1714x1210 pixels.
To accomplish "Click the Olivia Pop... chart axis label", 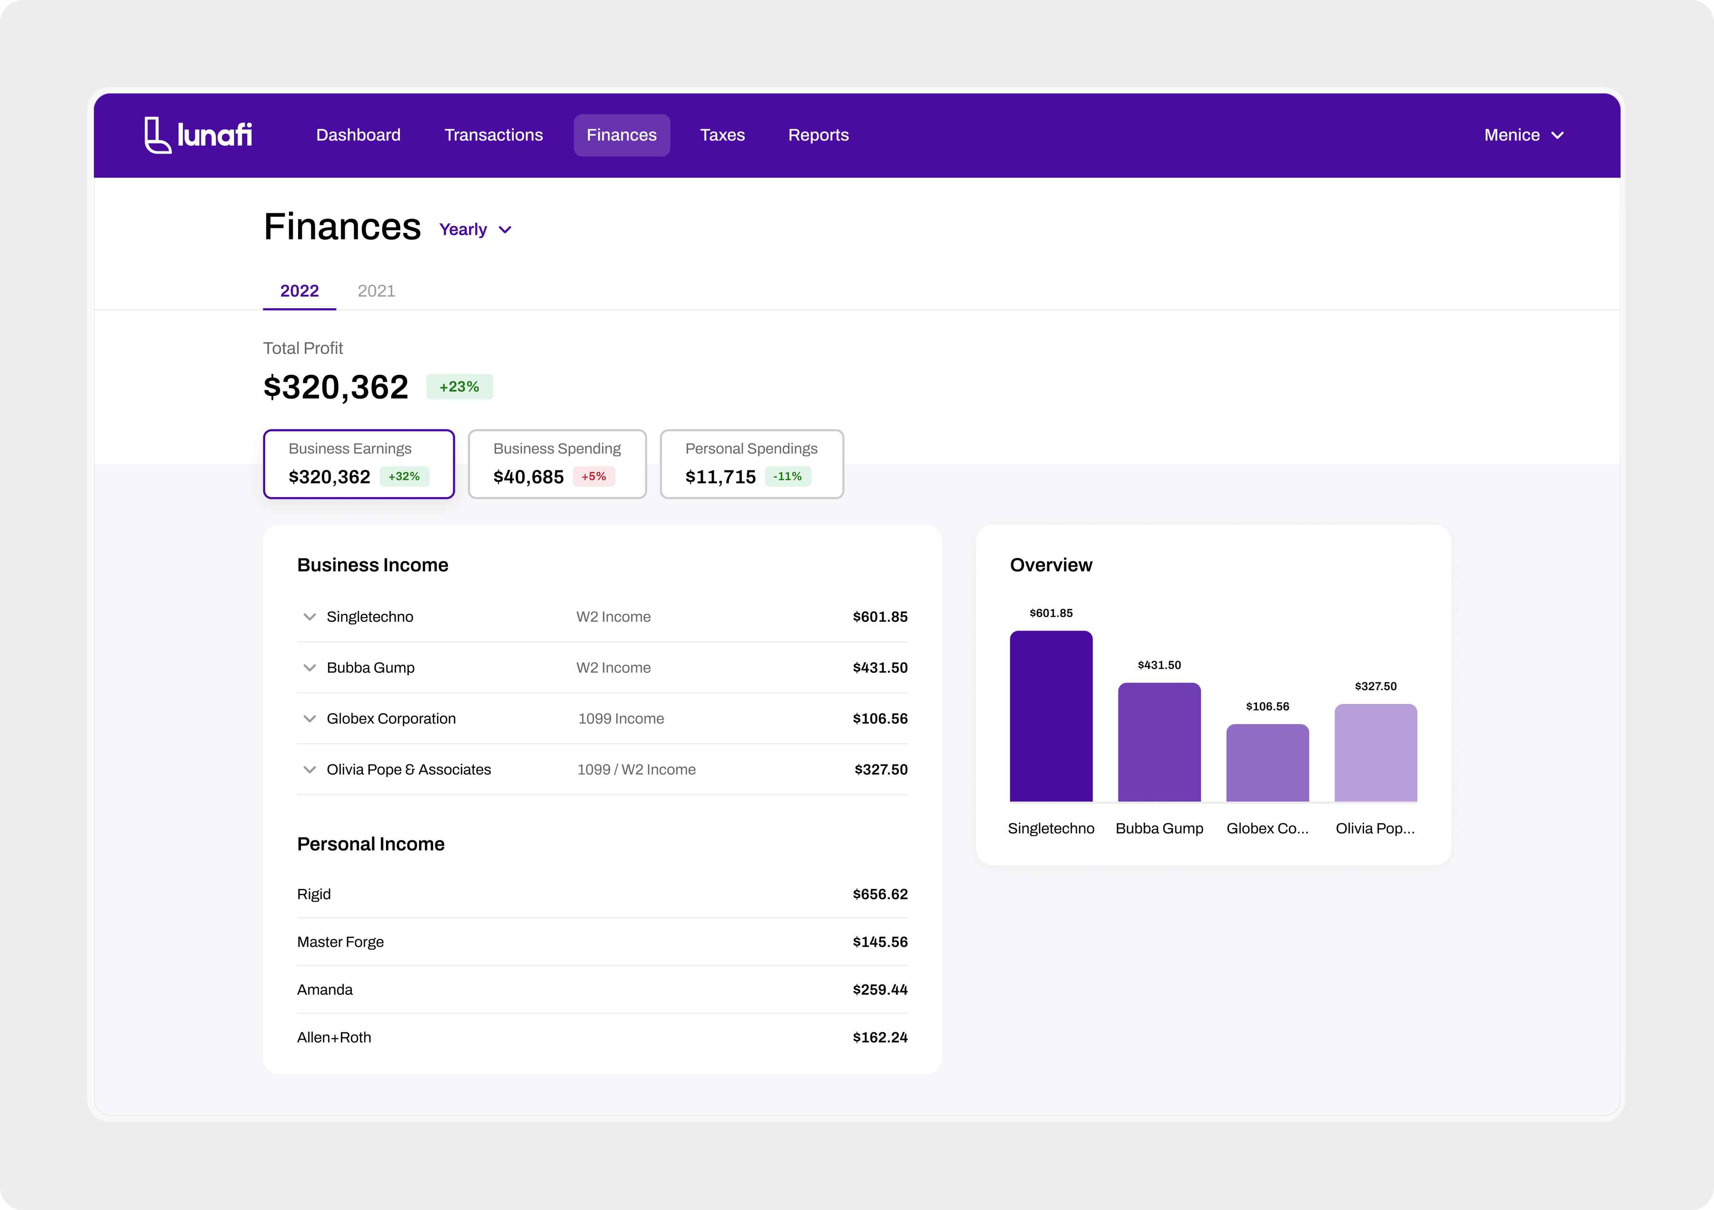I will [x=1375, y=829].
